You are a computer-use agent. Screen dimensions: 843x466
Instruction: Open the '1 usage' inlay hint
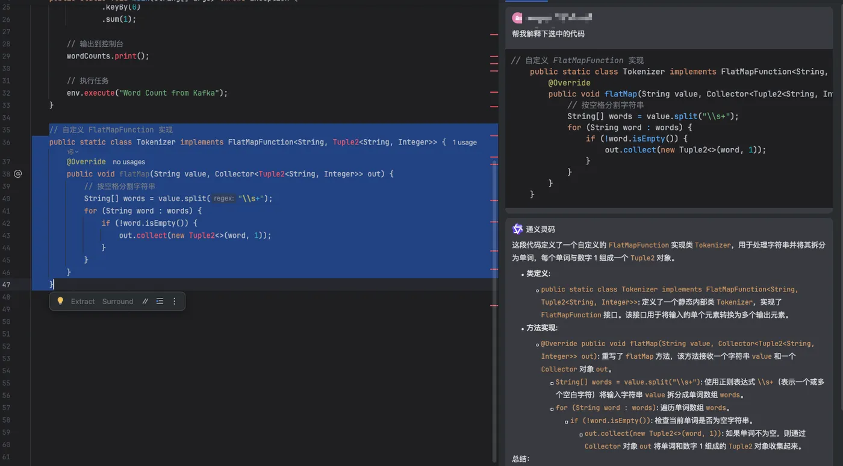[464, 143]
